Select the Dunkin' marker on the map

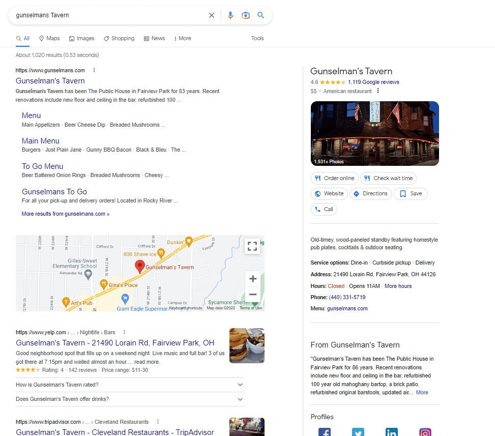coord(189,242)
